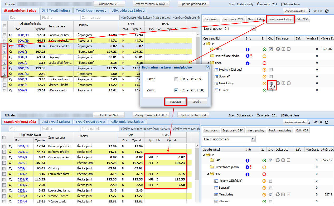The width and height of the screenshot is (334, 206).
Task: Open magnifier for block 0009/1 in upper view
Action: tap(11, 57)
